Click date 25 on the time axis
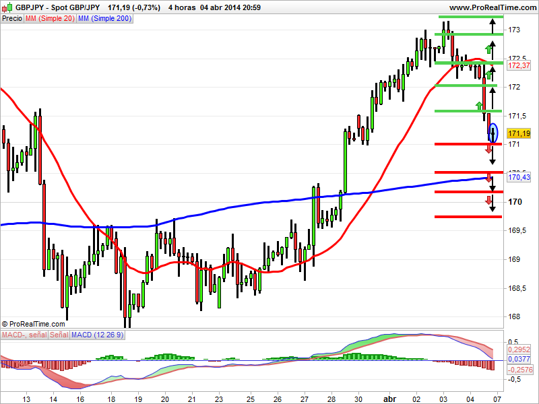This screenshot has height=404, width=539. click(x=251, y=399)
